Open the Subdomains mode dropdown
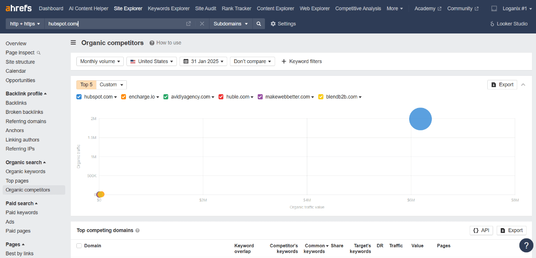 pos(231,24)
